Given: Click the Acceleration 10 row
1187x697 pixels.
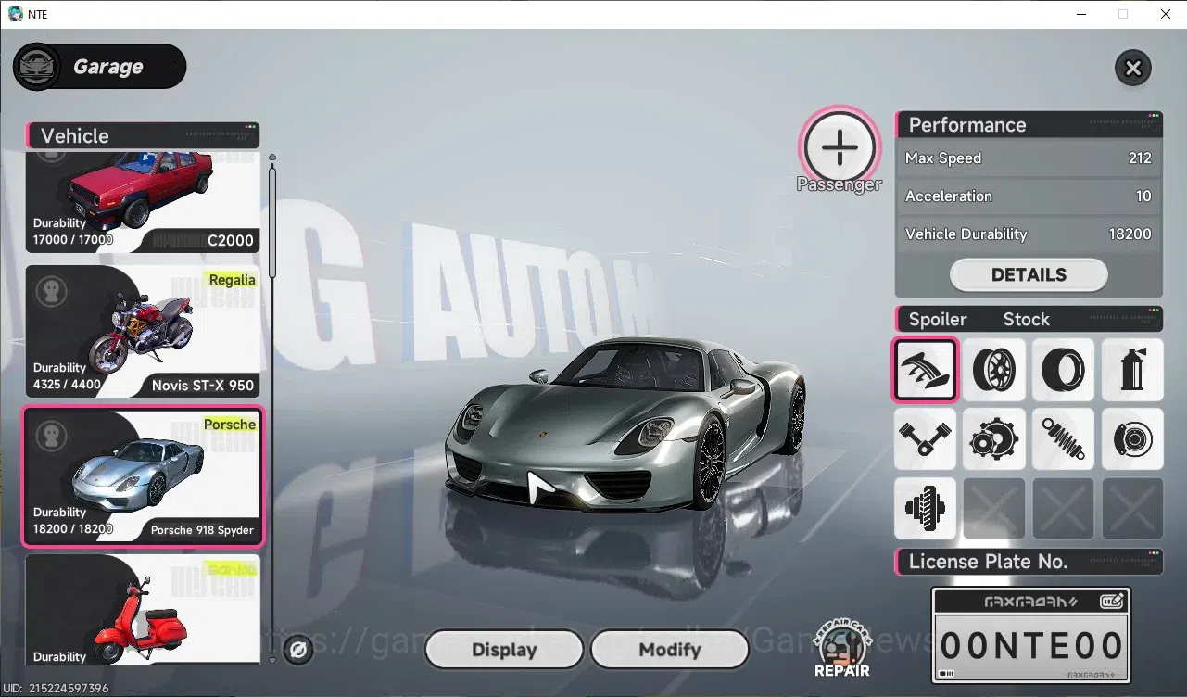Looking at the screenshot, I should pos(1029,196).
